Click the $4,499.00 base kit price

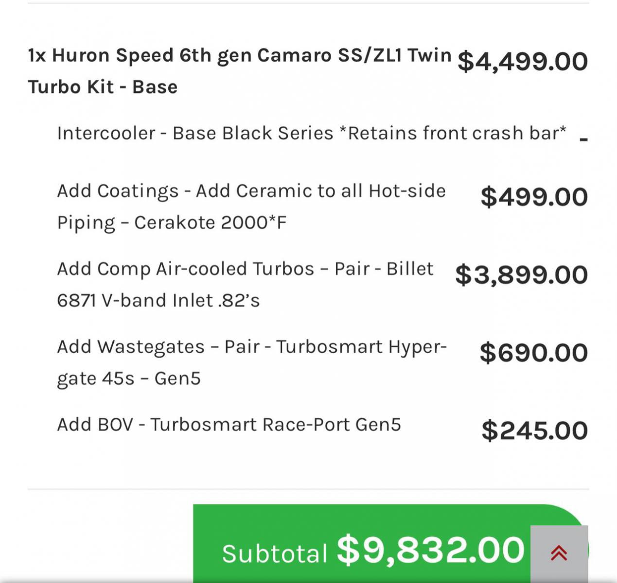(x=522, y=62)
